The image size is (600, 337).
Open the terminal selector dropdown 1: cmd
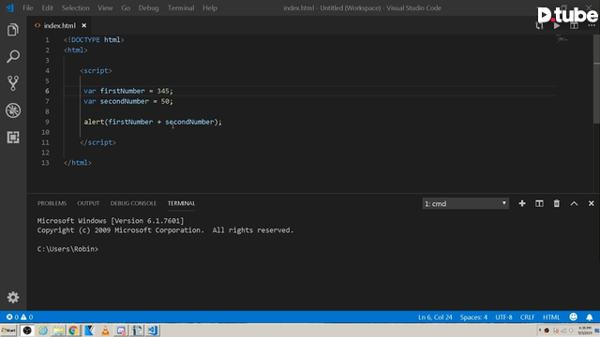click(465, 204)
